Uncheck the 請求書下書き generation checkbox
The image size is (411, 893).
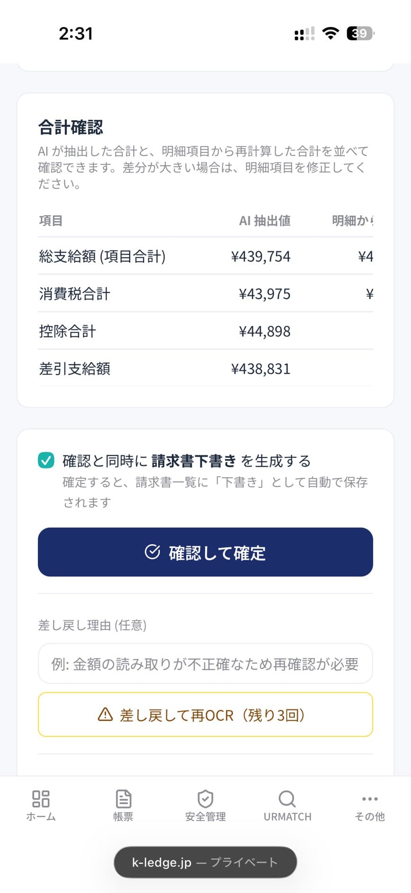pyautogui.click(x=46, y=460)
